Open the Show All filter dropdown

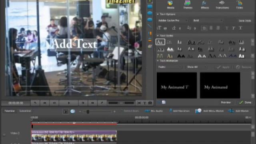[x=196, y=67]
